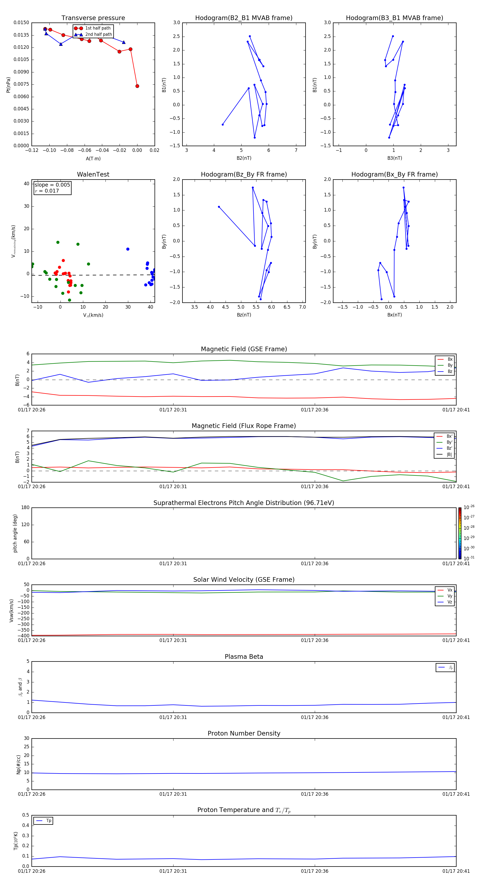Click the "01/17 20:31" tick under GSE magnetic field

tap(173, 410)
